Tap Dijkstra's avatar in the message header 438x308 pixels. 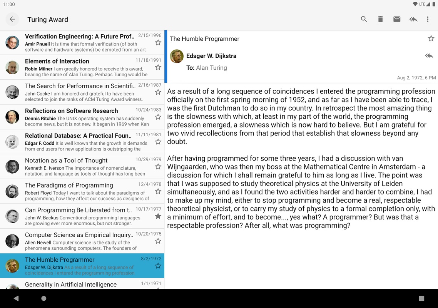click(177, 56)
